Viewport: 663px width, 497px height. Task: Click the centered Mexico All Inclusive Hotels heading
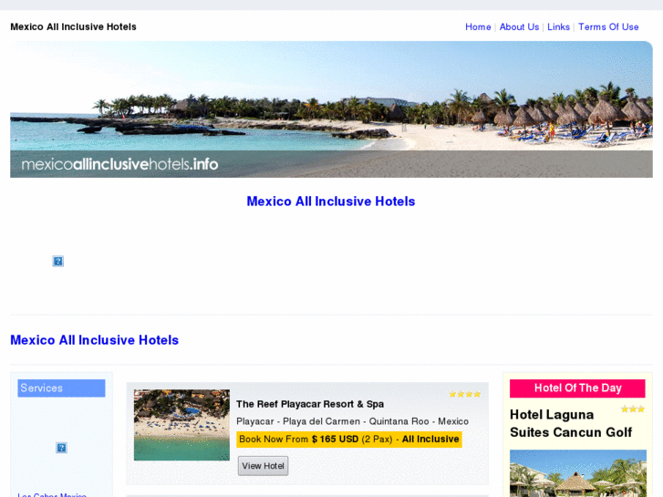pos(331,202)
